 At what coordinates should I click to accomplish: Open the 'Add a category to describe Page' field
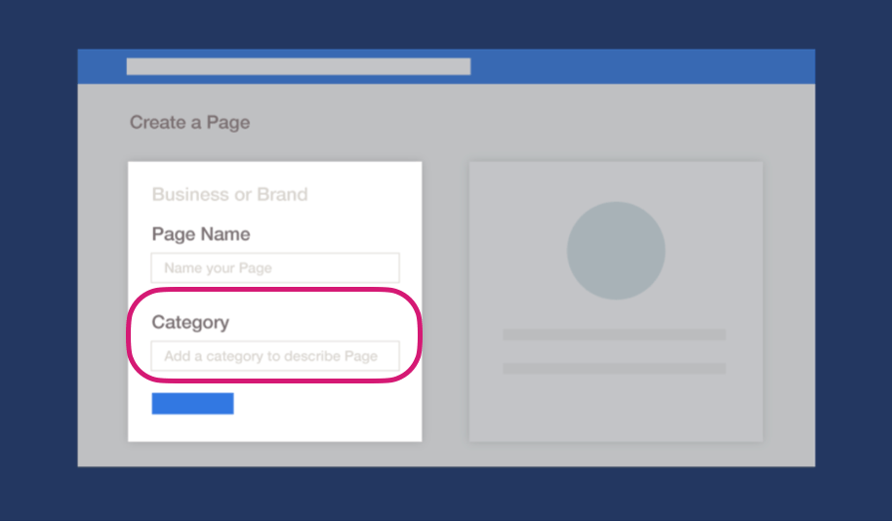tap(275, 356)
